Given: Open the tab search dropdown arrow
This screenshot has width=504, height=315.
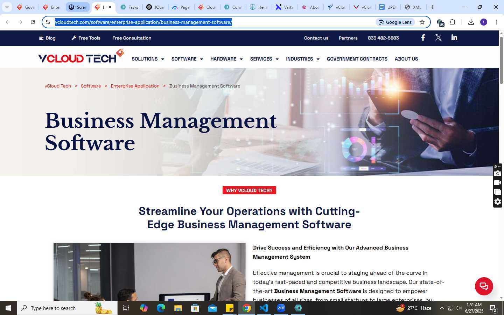Looking at the screenshot, I should coord(7,7).
